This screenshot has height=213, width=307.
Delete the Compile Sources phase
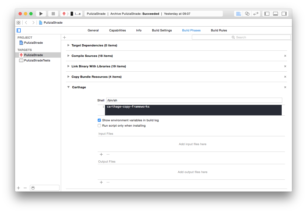(285, 56)
